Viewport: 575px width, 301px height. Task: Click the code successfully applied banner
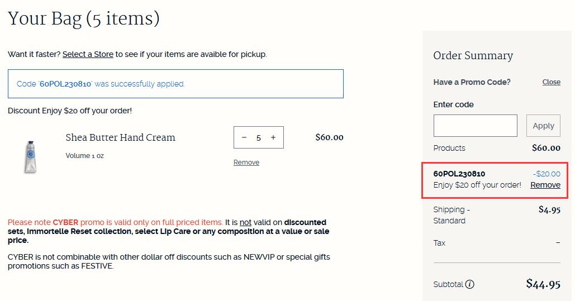point(175,84)
